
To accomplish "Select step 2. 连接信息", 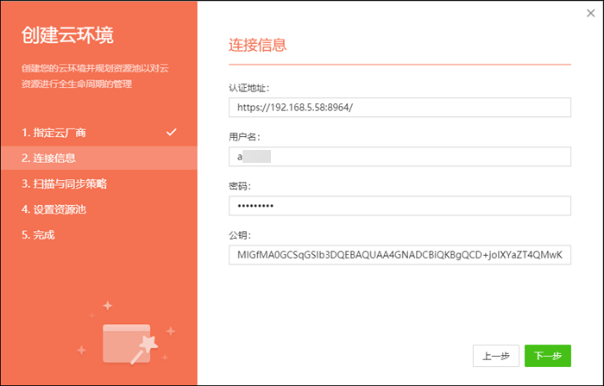I will point(48,158).
